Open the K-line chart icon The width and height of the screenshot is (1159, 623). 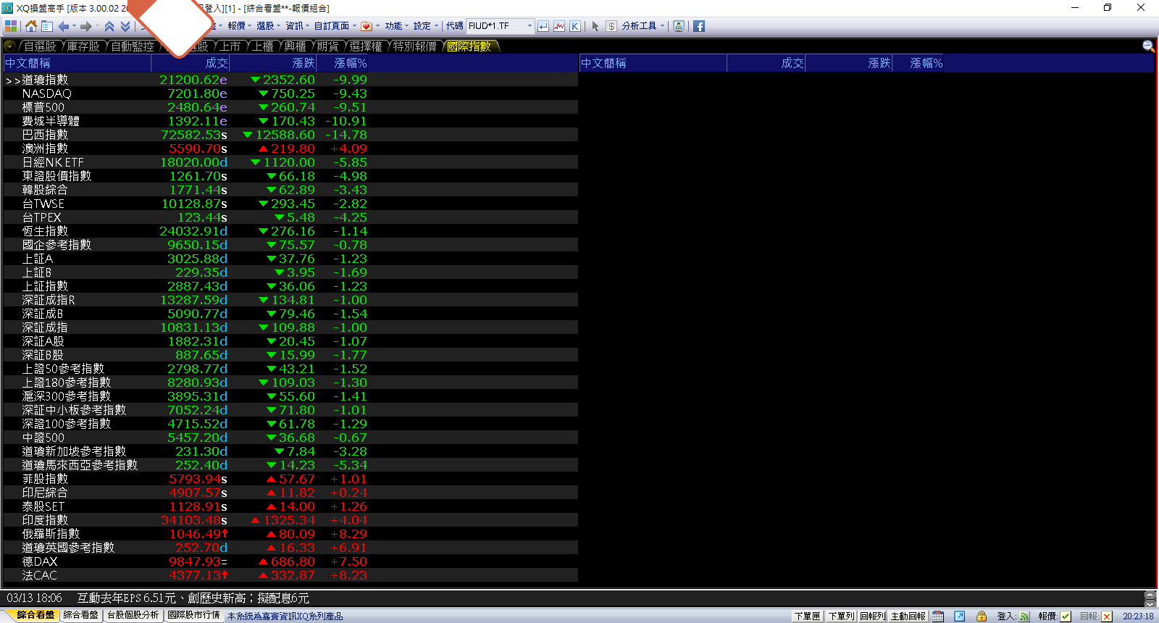[574, 26]
